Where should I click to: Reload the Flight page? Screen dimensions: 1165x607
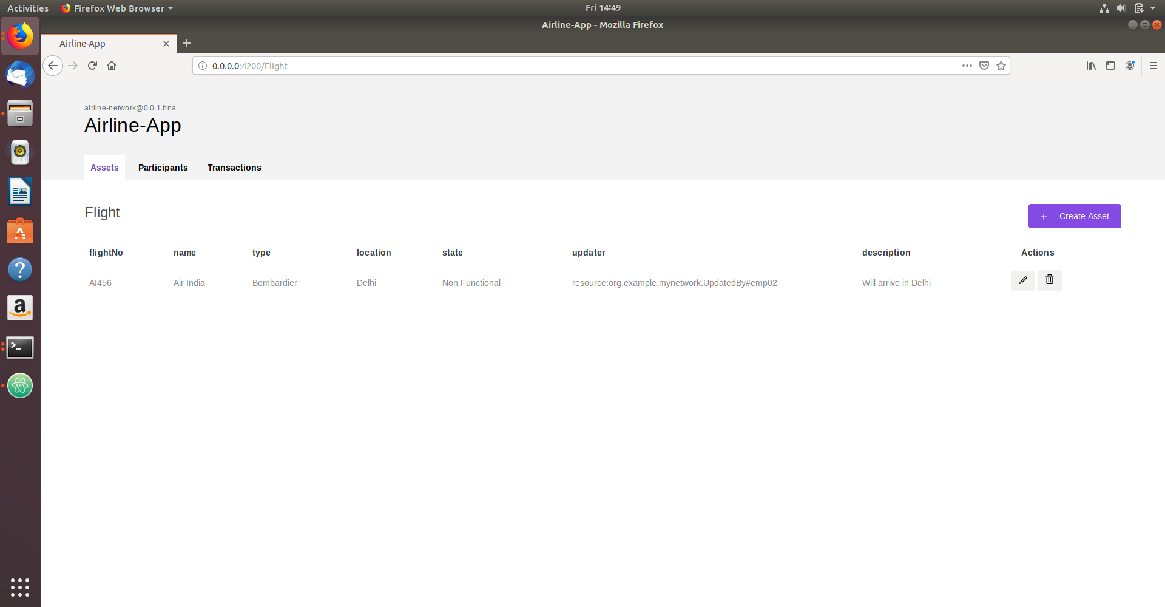coord(92,66)
